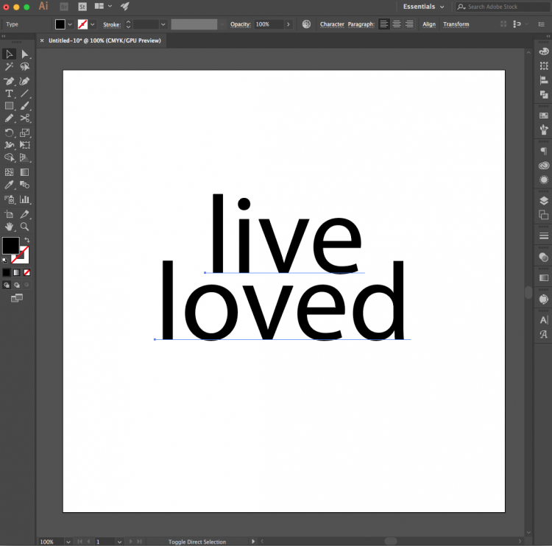This screenshot has width=552, height=546.
Task: Open the Layers panel icon
Action: [544, 201]
